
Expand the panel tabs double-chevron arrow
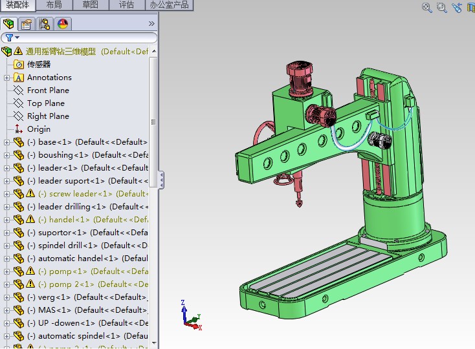(x=151, y=24)
